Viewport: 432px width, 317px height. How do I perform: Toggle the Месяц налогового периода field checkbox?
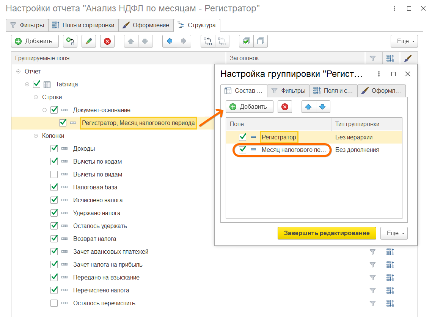pyautogui.click(x=243, y=150)
